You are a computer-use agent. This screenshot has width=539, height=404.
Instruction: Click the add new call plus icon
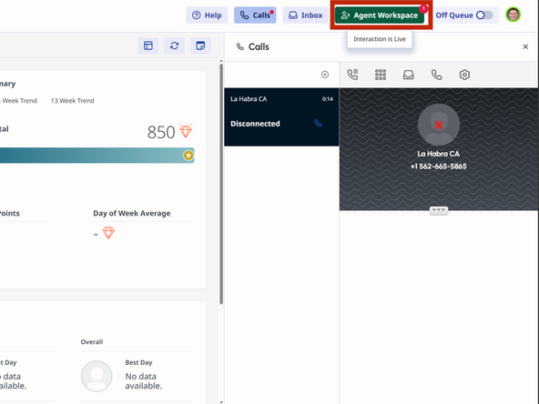coord(325,75)
